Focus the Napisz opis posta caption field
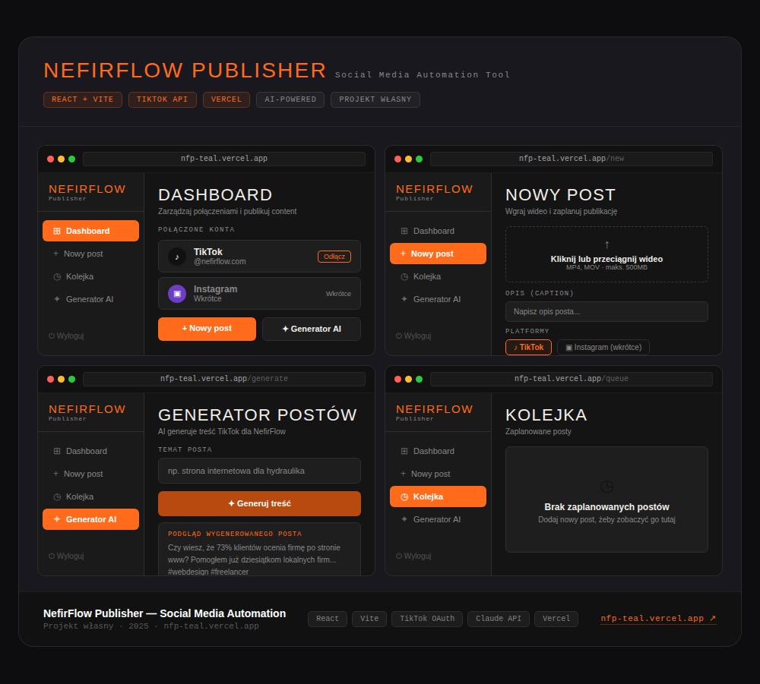The width and height of the screenshot is (760, 684). pyautogui.click(x=606, y=311)
